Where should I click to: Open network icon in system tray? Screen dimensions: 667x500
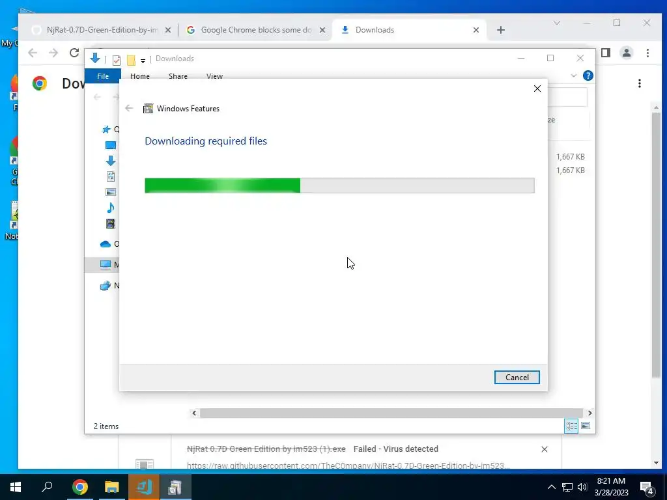[x=567, y=487]
